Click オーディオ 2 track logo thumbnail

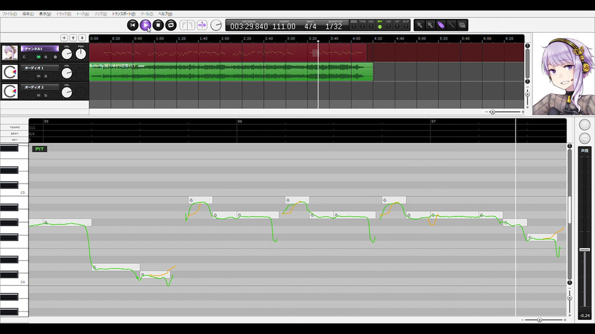coord(10,92)
